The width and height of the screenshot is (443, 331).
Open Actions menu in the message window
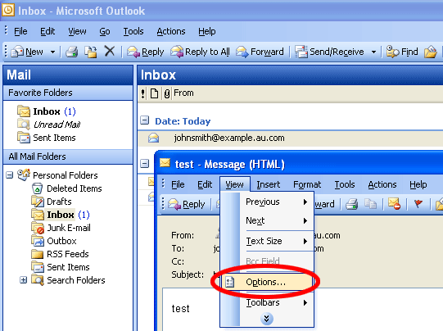pos(382,184)
